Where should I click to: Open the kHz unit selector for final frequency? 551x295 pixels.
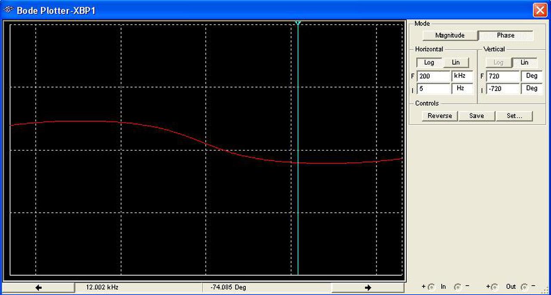coord(462,76)
